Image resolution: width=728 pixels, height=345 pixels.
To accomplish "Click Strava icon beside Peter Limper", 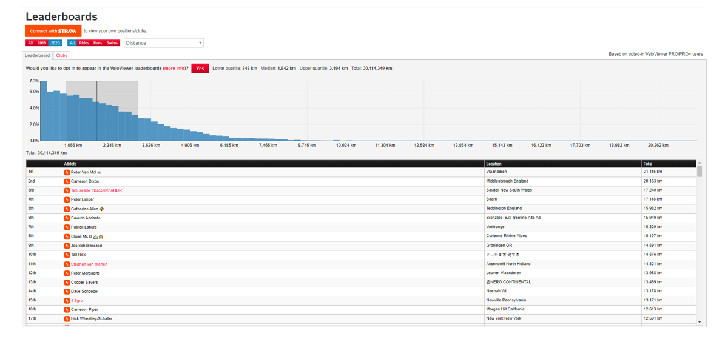I will tap(67, 199).
